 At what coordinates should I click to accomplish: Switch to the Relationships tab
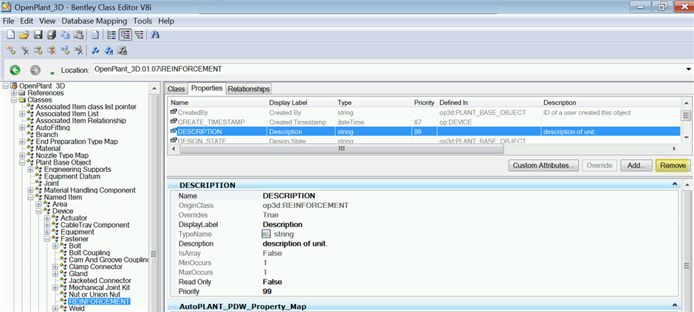coord(248,89)
